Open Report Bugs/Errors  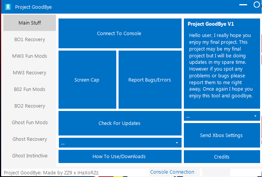click(149, 80)
